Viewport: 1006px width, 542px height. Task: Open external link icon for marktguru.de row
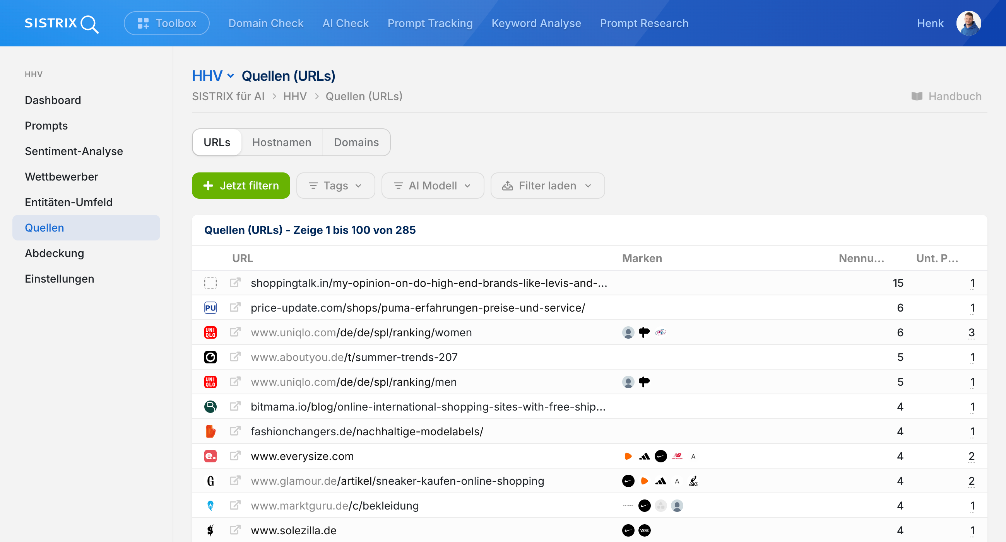point(235,505)
